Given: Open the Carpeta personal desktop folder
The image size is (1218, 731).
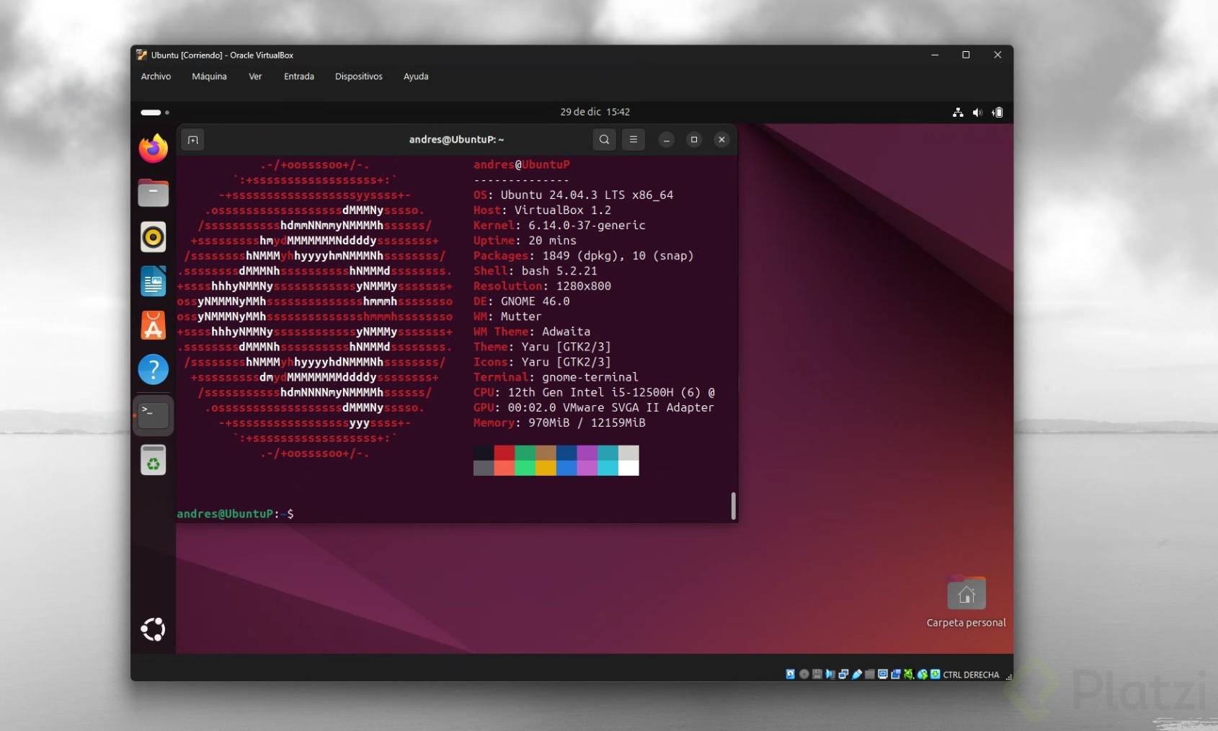Looking at the screenshot, I should pos(966,602).
